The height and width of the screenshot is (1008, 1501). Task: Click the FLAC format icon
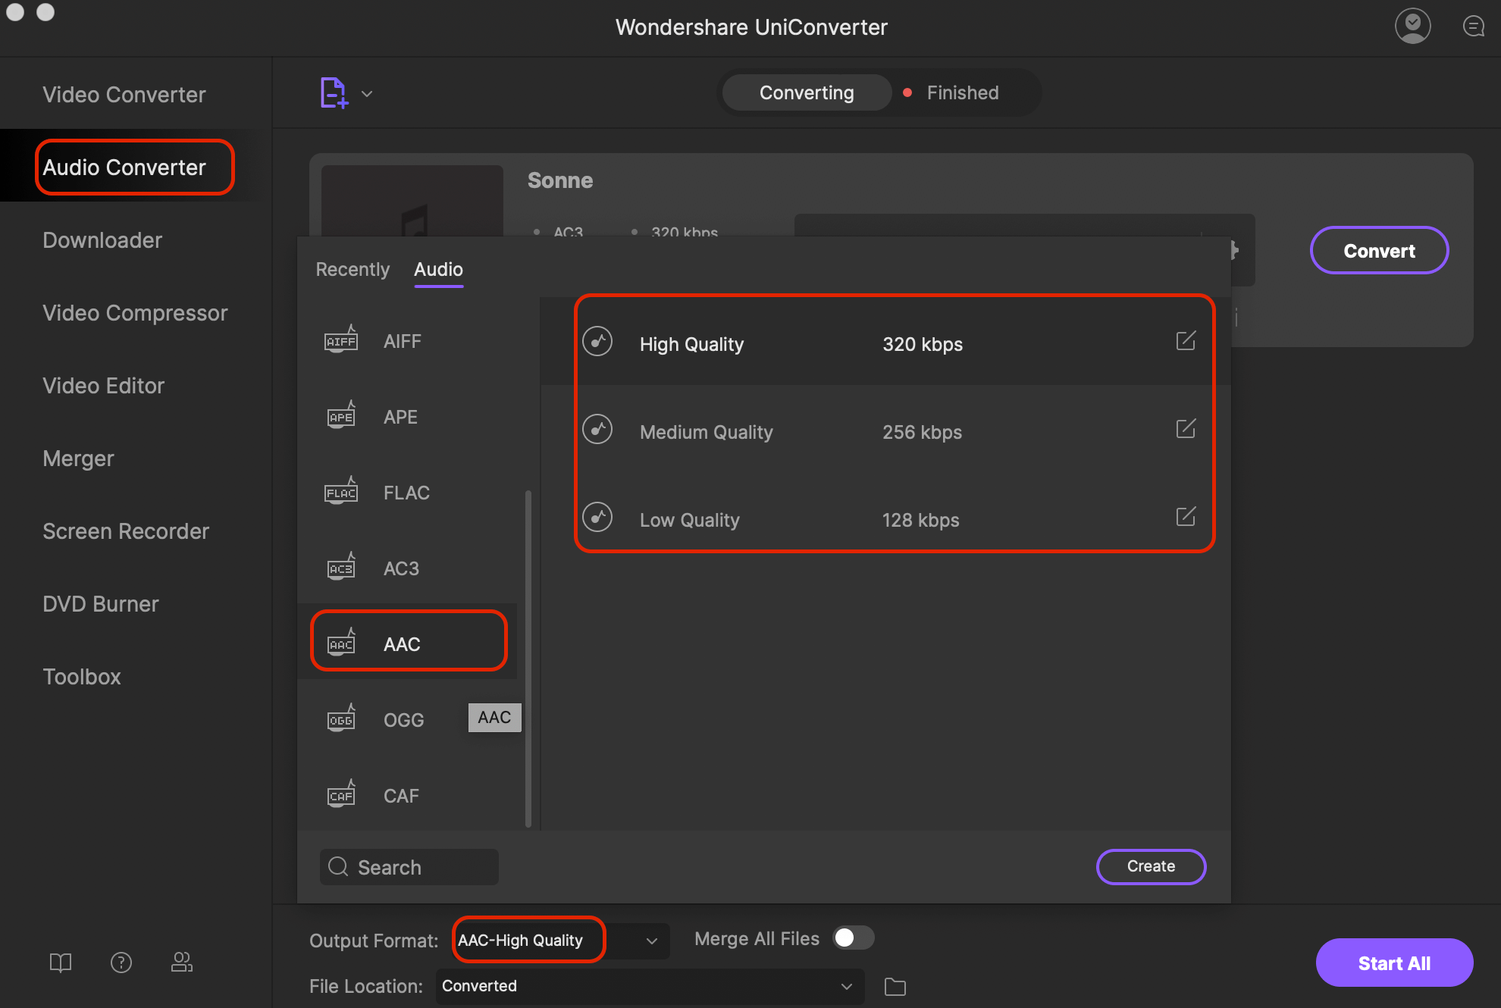(x=341, y=492)
